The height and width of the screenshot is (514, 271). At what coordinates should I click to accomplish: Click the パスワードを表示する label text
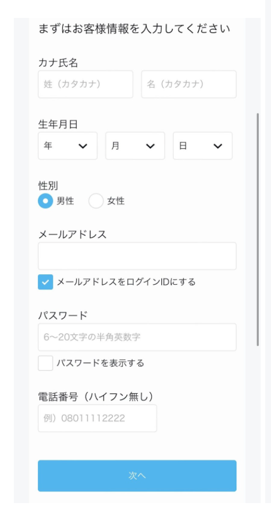click(x=100, y=363)
